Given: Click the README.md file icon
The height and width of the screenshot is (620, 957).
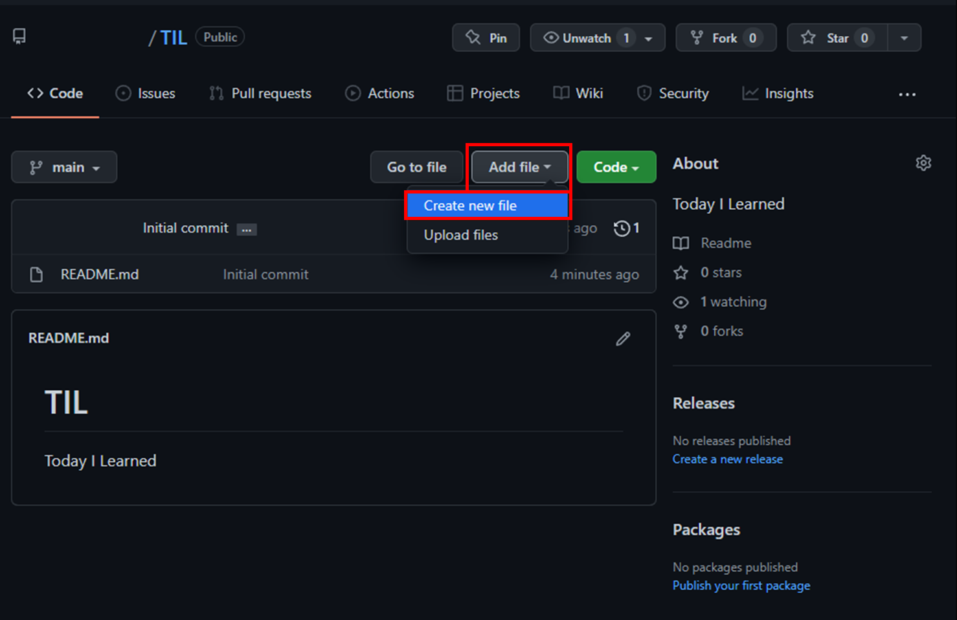Looking at the screenshot, I should 36,274.
